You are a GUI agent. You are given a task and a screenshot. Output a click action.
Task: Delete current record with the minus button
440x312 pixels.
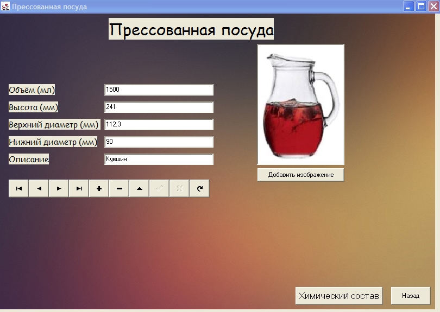[x=120, y=188]
